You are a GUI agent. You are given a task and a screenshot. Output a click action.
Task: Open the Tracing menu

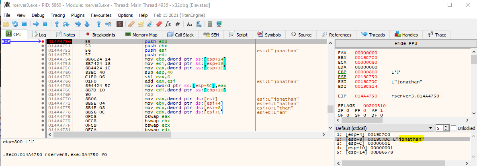57,15
